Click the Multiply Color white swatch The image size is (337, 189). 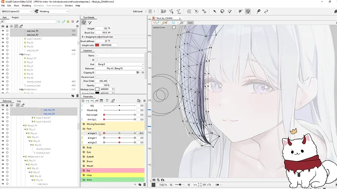click(x=97, y=89)
